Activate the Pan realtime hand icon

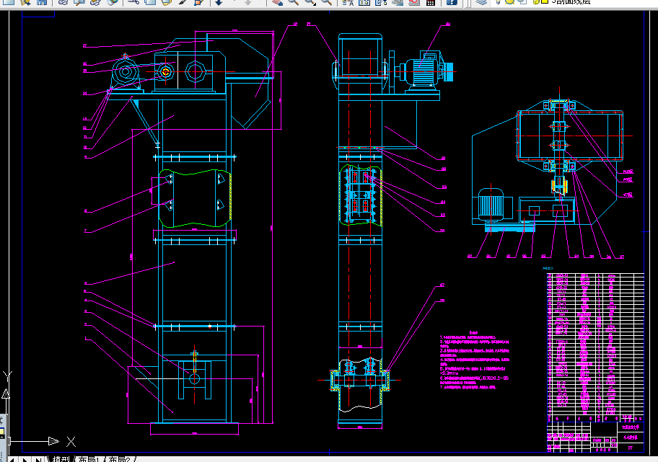point(277,2)
